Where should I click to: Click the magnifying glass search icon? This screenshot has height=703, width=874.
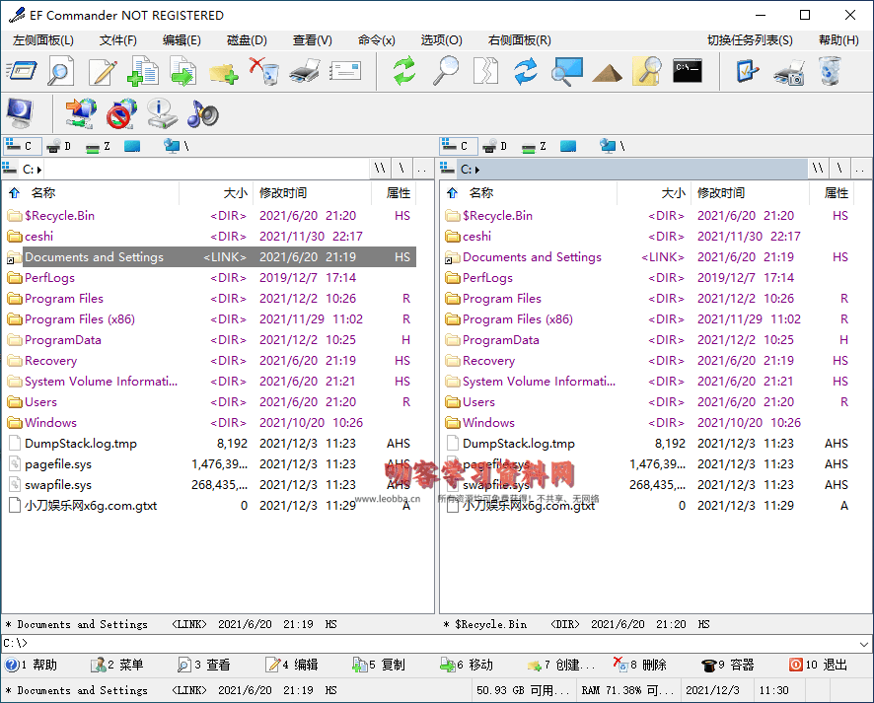[446, 71]
